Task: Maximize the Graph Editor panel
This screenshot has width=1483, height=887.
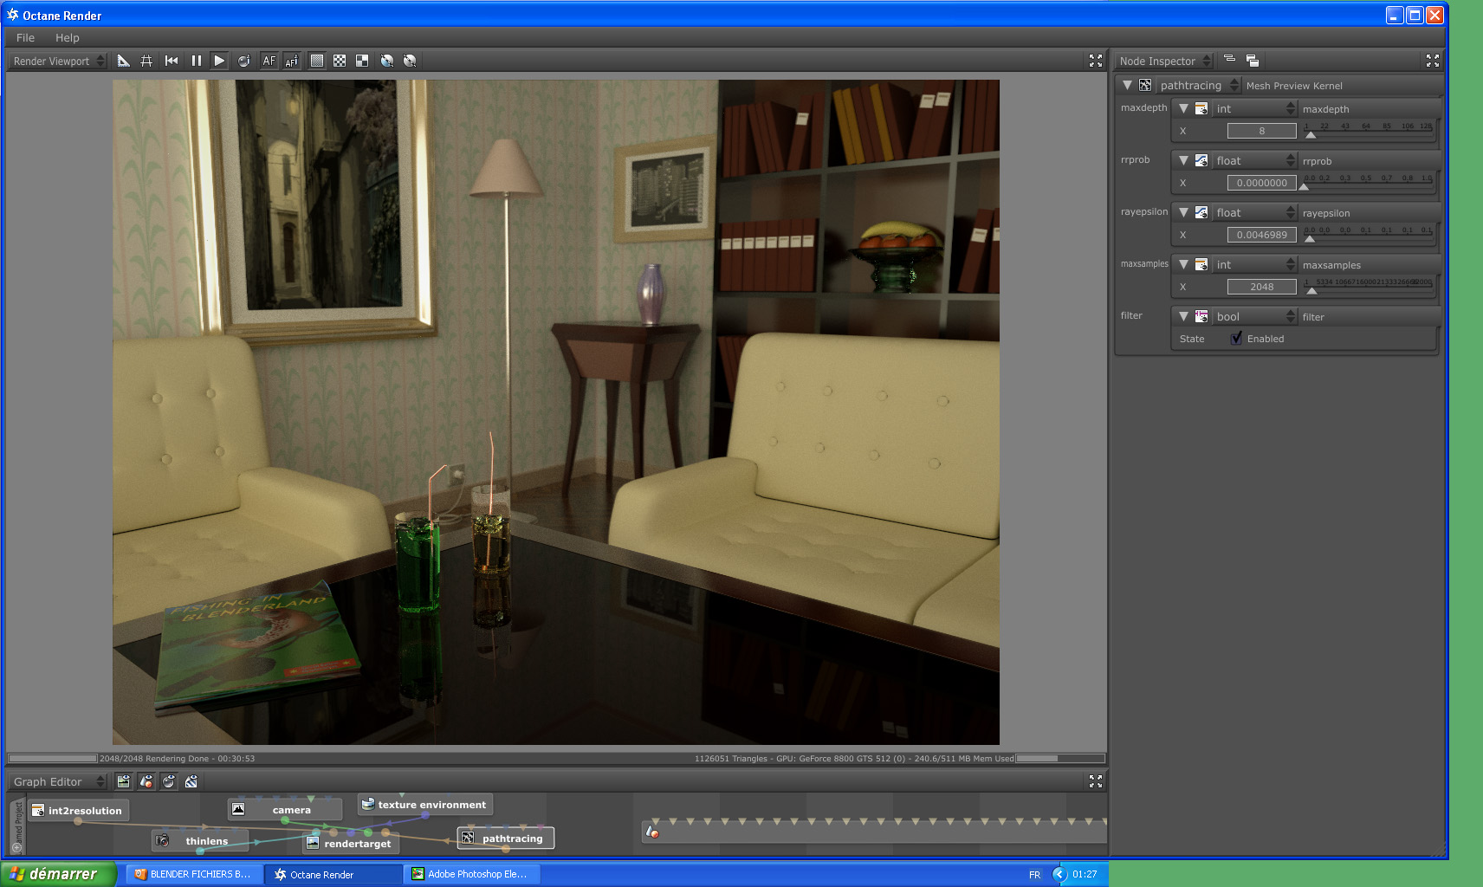Action: [1096, 781]
